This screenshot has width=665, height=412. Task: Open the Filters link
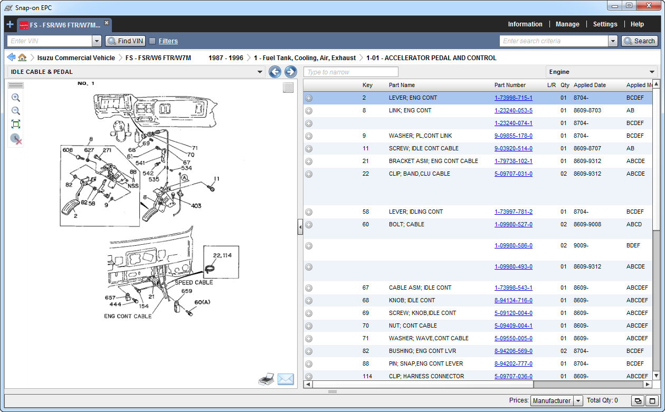[168, 41]
